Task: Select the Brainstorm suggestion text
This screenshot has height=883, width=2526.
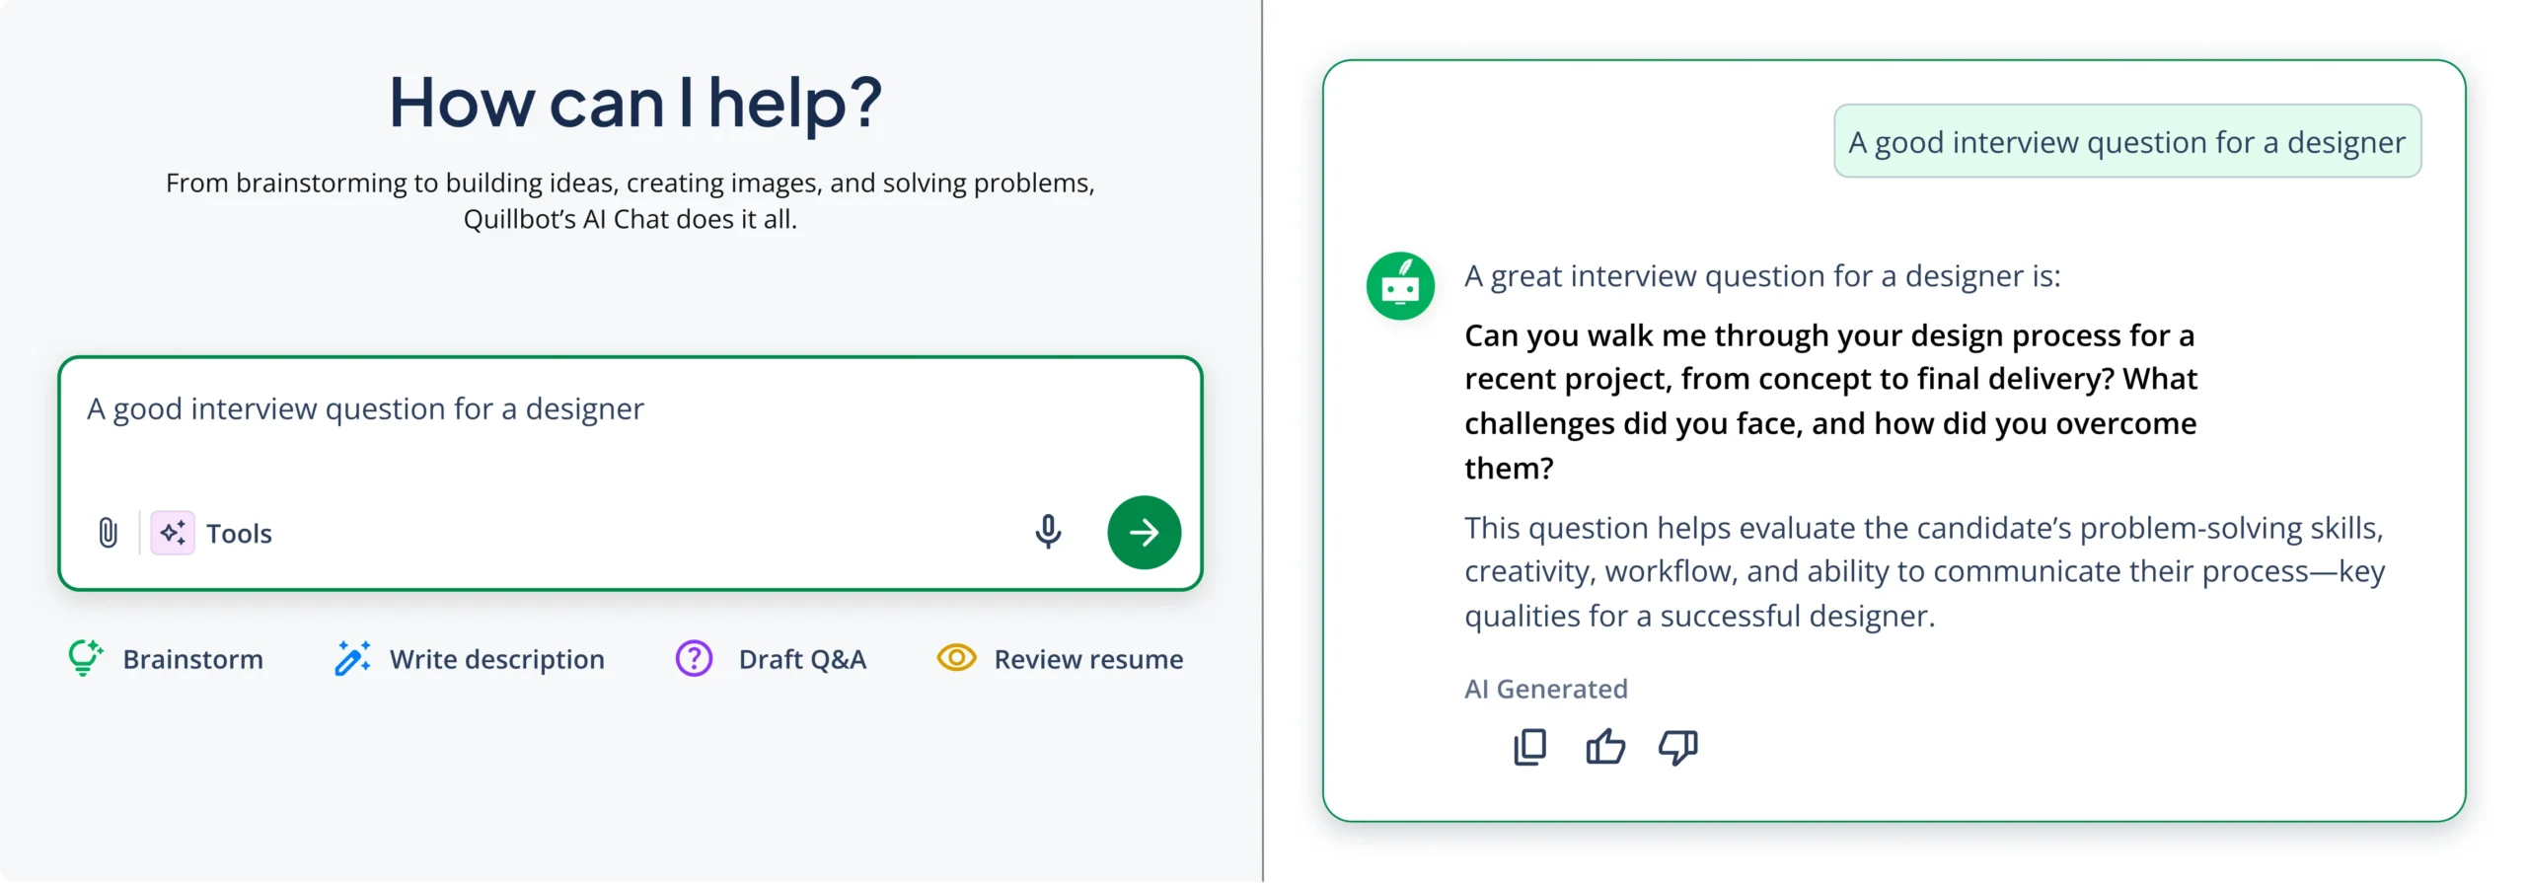Action: 192,659
